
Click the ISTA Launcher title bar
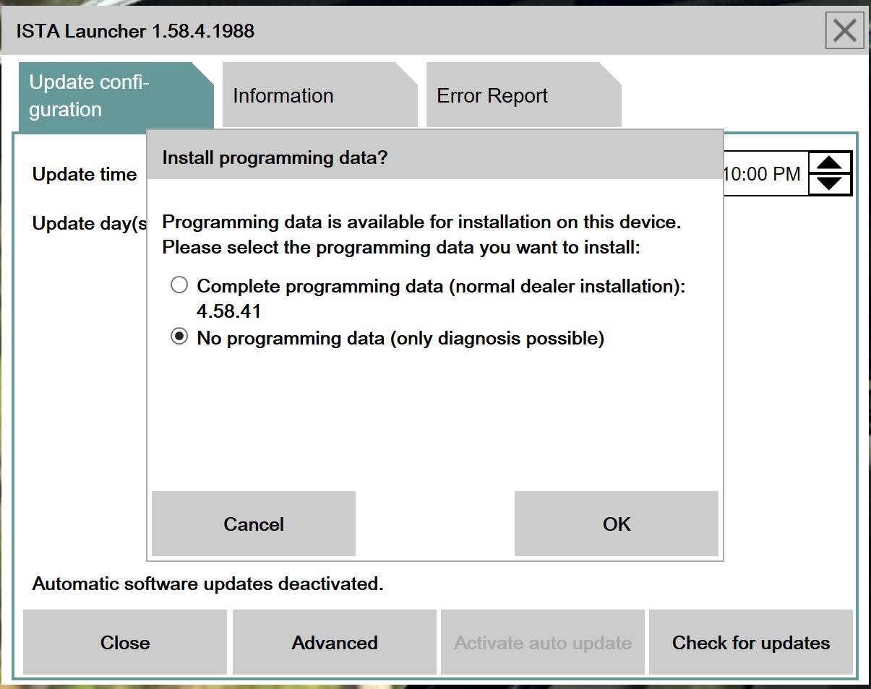point(134,30)
